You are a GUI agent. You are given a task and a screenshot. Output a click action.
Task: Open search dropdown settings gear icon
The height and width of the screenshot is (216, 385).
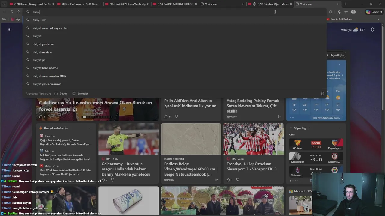coord(323,94)
